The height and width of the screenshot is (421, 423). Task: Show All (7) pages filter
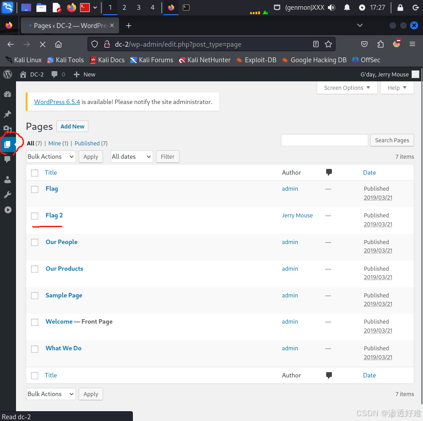pos(34,143)
